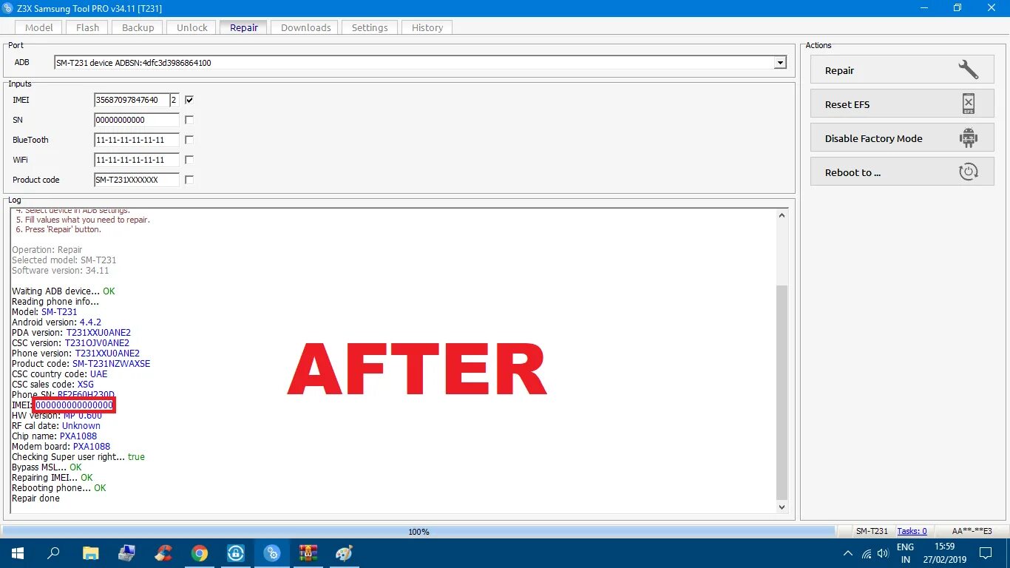Open CCleaner from taskbar
The image size is (1010, 568).
[163, 553]
